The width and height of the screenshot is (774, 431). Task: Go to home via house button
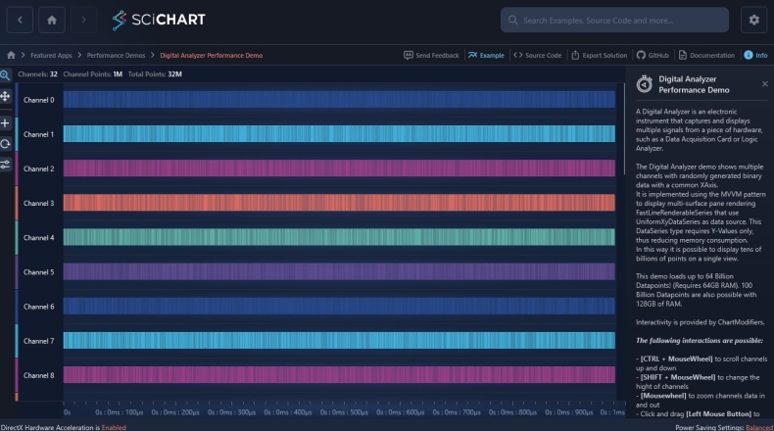point(52,20)
